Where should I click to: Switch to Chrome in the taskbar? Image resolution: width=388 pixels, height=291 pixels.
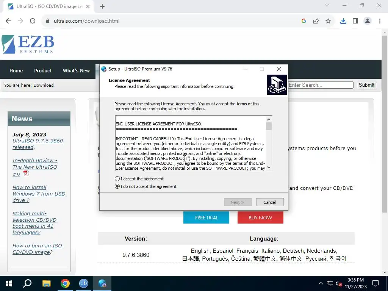pos(65,283)
